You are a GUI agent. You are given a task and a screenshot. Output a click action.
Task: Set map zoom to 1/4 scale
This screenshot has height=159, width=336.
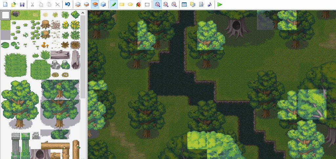click(174, 4)
